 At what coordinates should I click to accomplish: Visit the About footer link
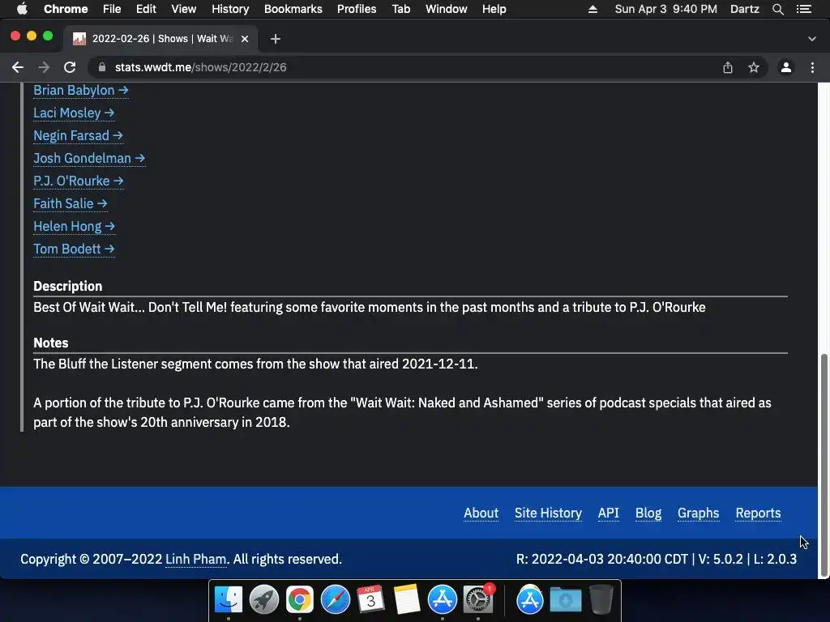tap(481, 513)
